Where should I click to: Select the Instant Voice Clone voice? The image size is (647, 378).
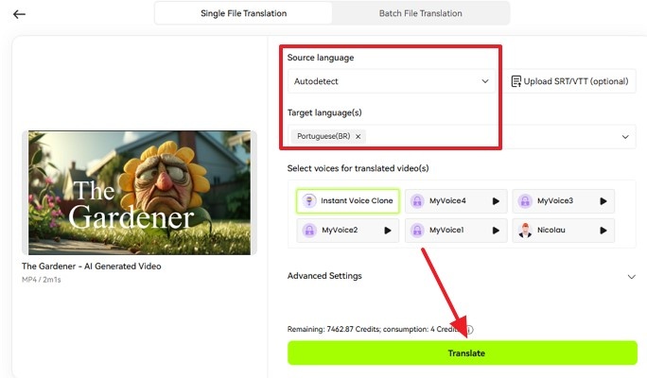(348, 201)
